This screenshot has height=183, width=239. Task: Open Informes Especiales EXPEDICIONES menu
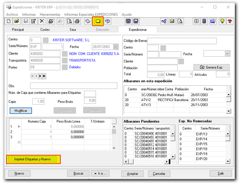91,15
